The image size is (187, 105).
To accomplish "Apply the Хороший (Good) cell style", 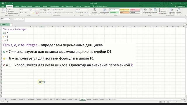I will click(x=114, y=12).
